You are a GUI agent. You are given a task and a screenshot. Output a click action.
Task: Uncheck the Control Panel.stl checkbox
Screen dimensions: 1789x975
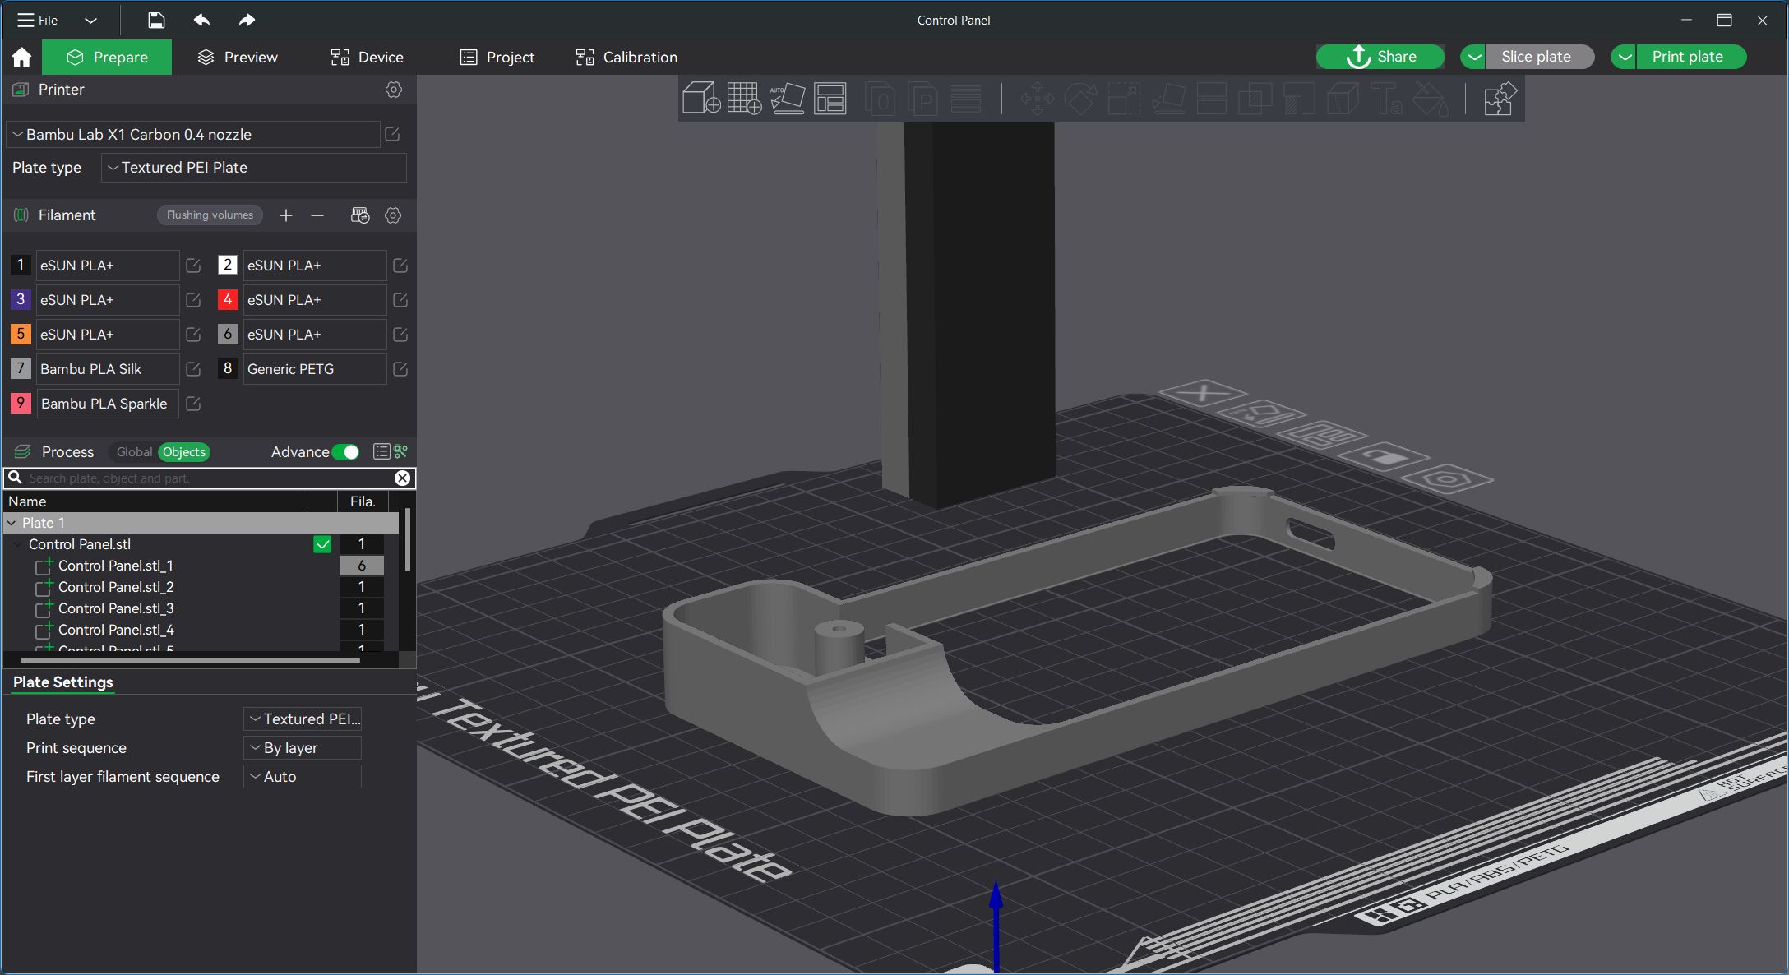click(x=321, y=544)
